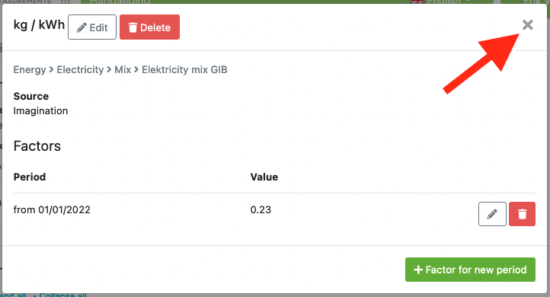
Task: Click the Edit button in the header
Action: pos(92,27)
